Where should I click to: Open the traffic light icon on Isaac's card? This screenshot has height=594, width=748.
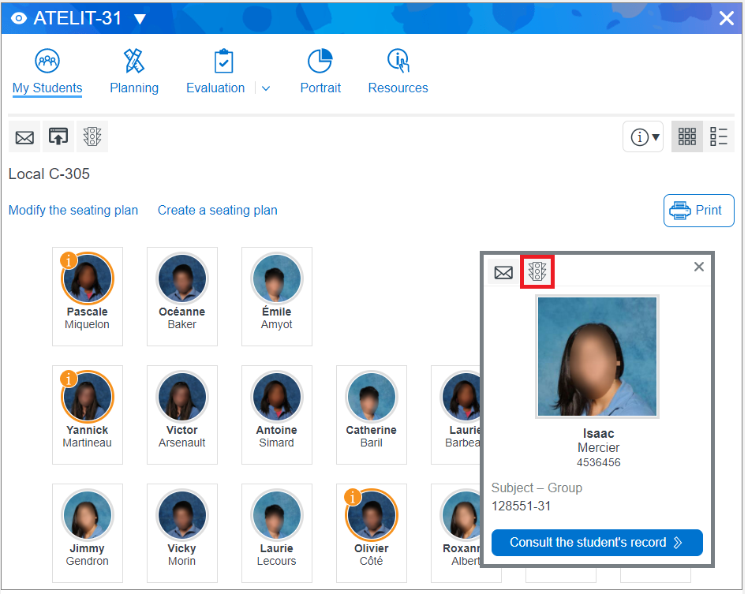537,272
